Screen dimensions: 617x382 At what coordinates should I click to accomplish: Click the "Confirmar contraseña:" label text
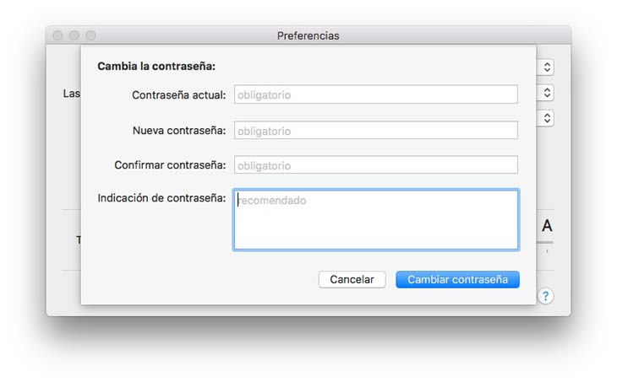pos(170,165)
